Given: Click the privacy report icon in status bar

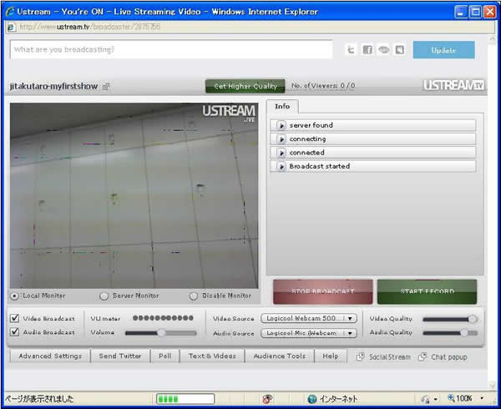Looking at the screenshot, I should coord(267,398).
